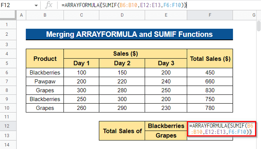This screenshot has width=261, height=149.
Task: Click the select-all corner box
Action: click(7, 15)
